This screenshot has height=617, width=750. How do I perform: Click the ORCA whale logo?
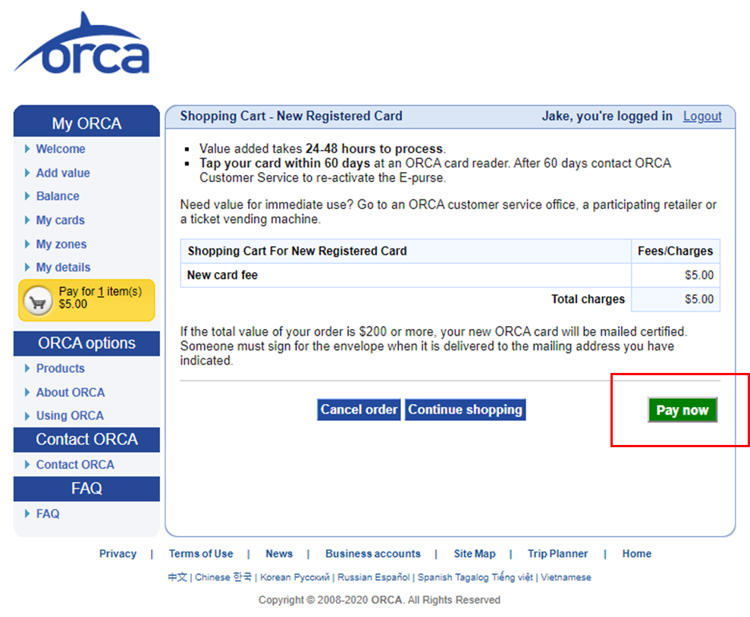(82, 44)
